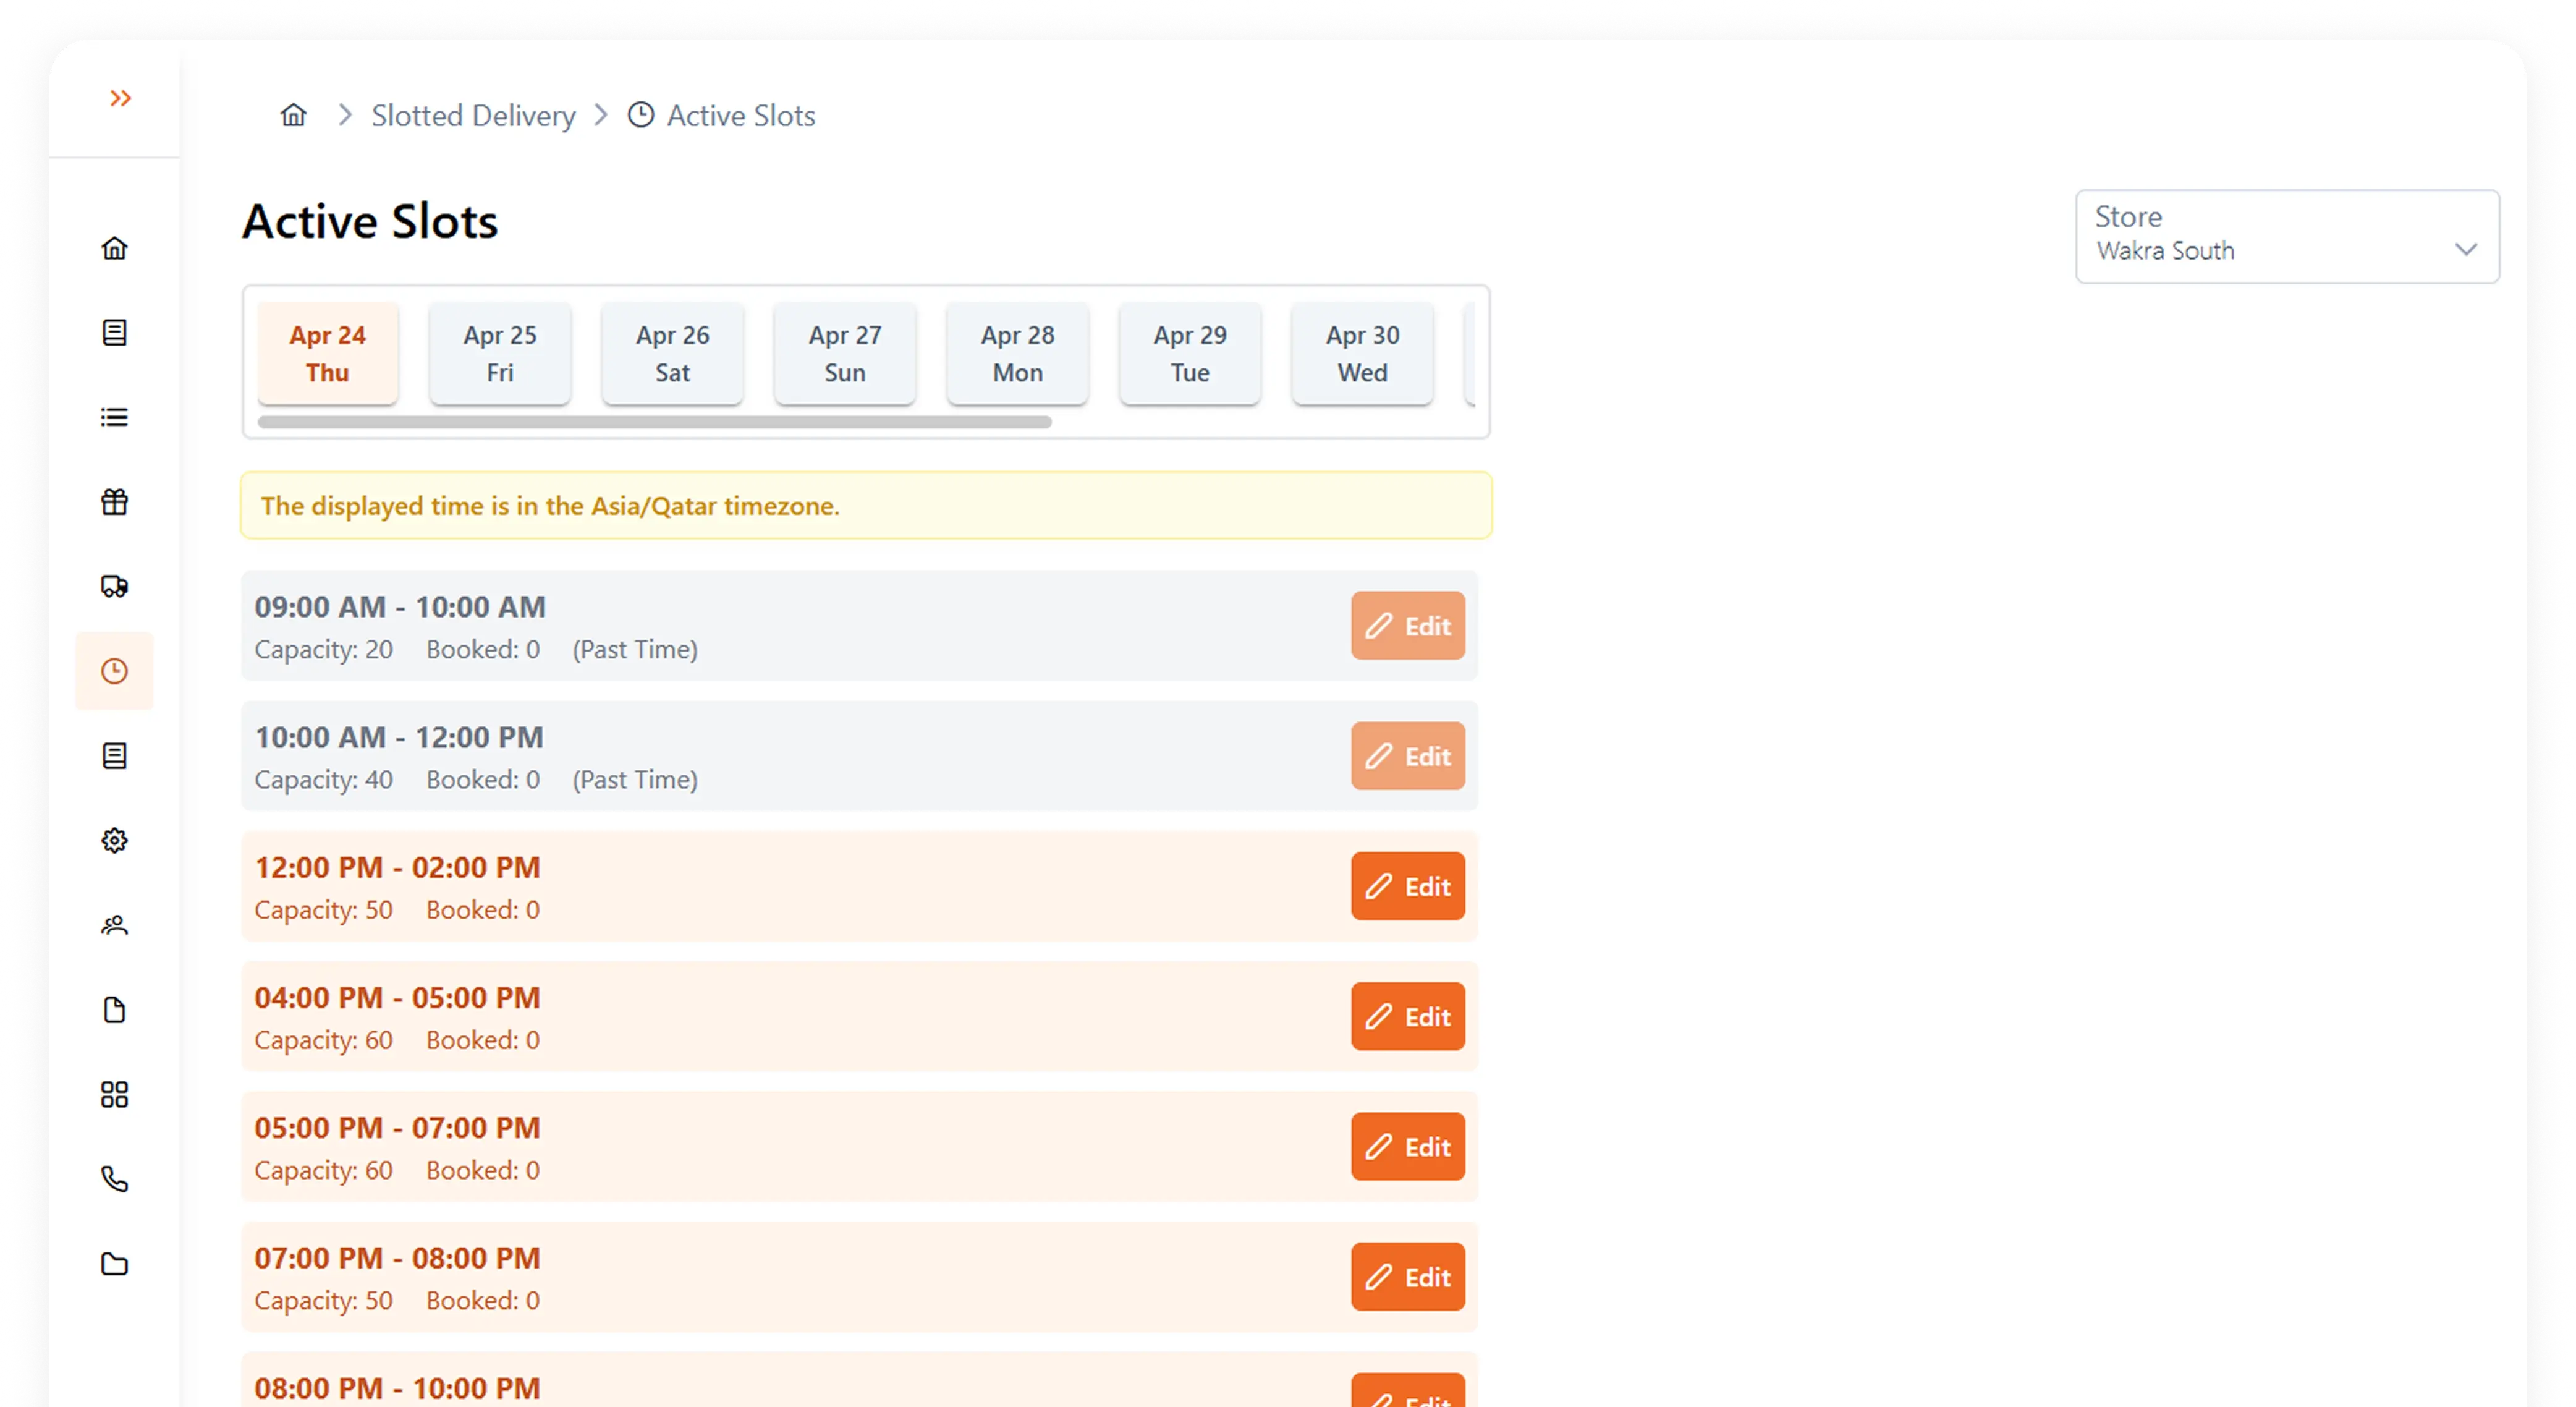Image resolution: width=2576 pixels, height=1407 pixels.
Task: Open the delivery truck icon in sidebar
Action: tap(114, 586)
